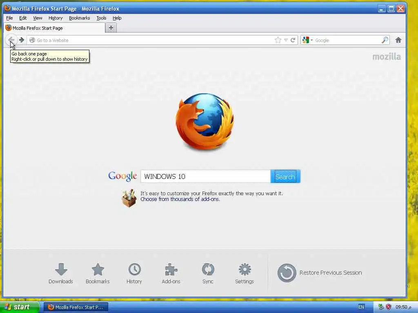Viewport: 418px width, 313px height.
Task: Open the Help menu
Action: pos(117,18)
